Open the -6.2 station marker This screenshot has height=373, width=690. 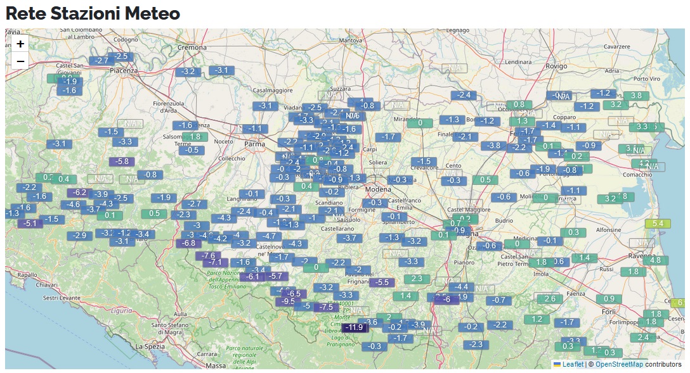(80, 193)
